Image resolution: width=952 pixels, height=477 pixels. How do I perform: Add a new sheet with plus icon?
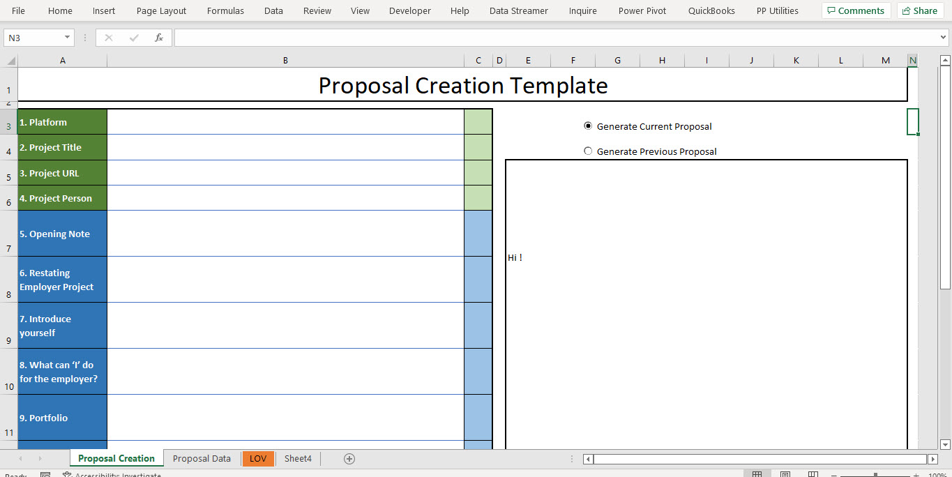pos(349,458)
